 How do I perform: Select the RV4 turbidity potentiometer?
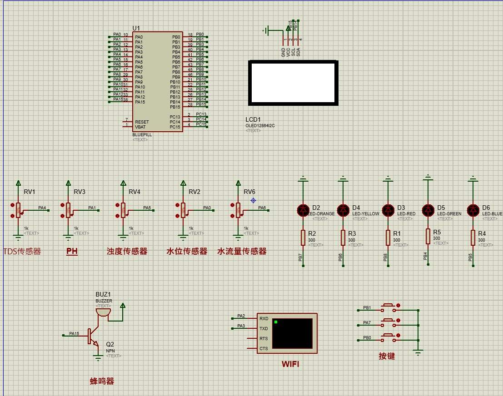coord(123,210)
